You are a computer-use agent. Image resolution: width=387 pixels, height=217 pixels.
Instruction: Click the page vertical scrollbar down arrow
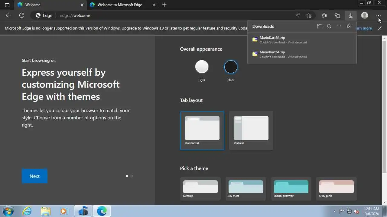point(384,202)
